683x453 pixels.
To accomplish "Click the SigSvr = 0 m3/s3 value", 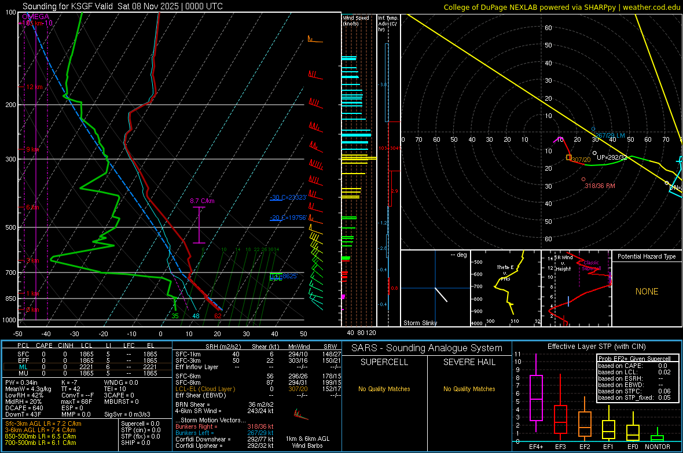I will pos(127,415).
